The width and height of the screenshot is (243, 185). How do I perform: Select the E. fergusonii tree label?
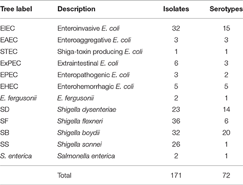click(18, 98)
